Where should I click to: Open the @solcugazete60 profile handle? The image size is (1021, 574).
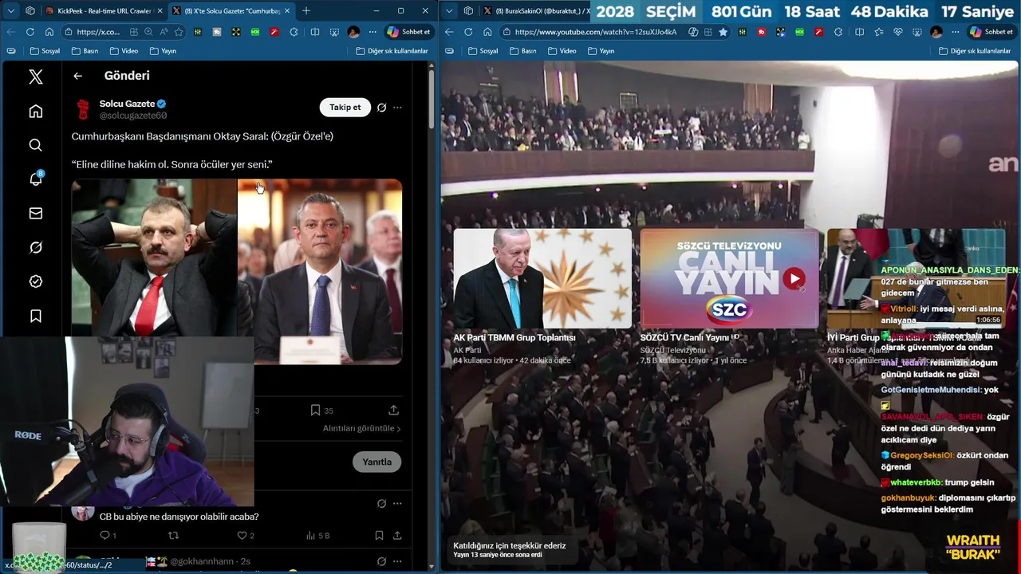[133, 116]
